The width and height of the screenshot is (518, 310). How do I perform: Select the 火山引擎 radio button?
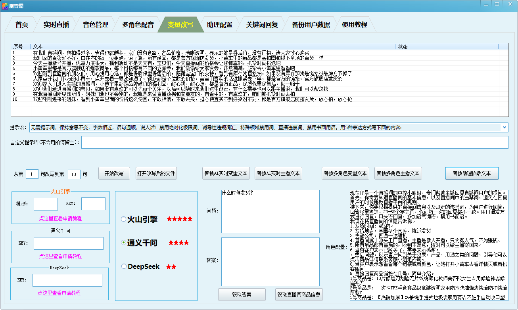[124, 219]
